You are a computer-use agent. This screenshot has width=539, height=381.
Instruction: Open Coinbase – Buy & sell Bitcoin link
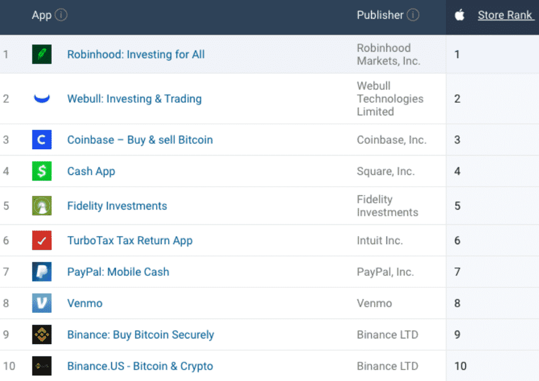[x=140, y=140]
